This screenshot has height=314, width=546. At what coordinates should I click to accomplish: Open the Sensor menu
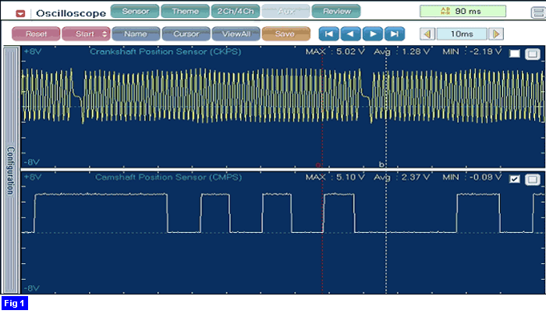(135, 12)
